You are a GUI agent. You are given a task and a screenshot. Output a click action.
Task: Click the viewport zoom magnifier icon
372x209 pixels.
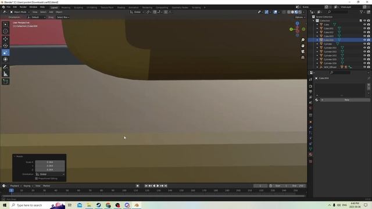[x=303, y=40]
